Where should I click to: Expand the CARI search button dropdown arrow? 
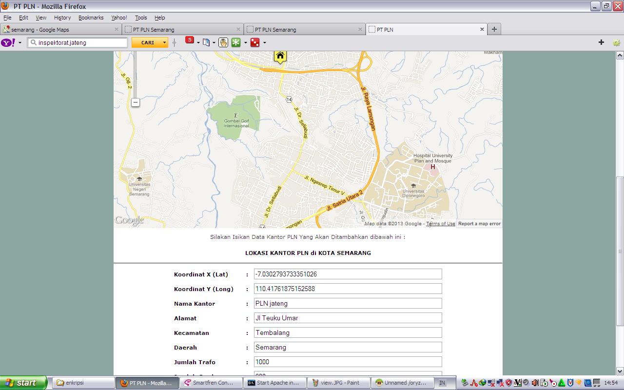[164, 42]
